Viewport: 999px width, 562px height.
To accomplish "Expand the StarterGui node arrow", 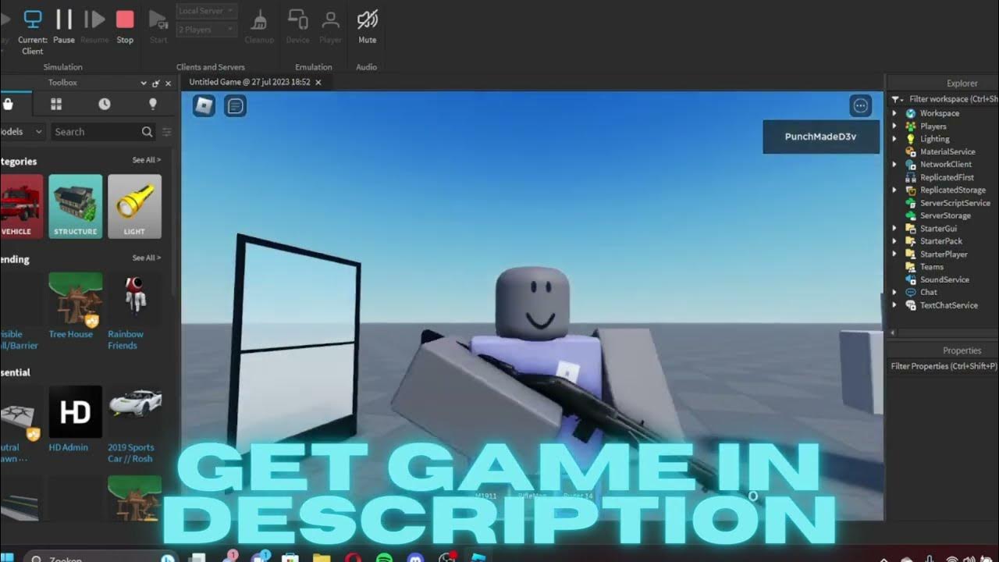I will point(894,229).
